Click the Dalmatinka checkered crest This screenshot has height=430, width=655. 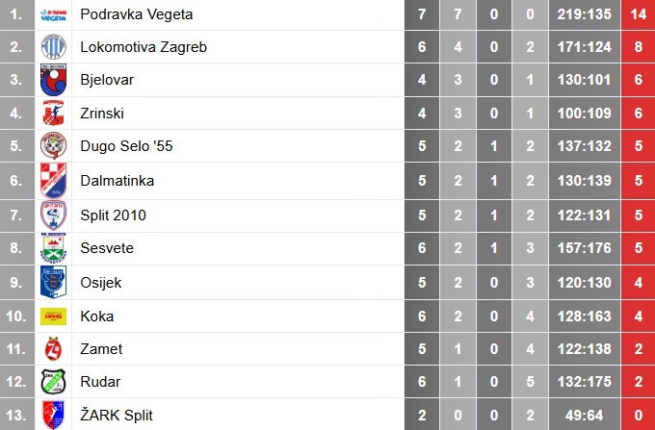(52, 181)
